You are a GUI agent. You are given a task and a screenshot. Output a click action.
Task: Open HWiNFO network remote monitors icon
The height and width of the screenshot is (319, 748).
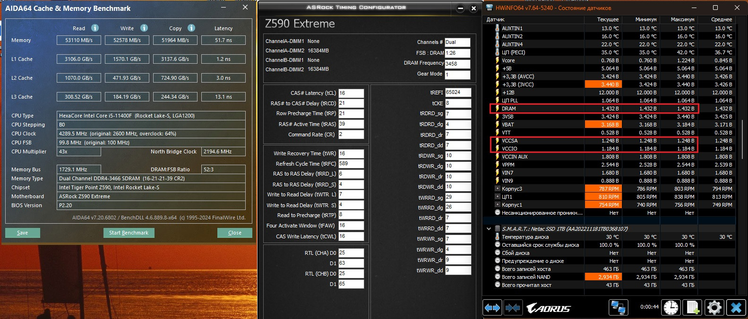[618, 308]
